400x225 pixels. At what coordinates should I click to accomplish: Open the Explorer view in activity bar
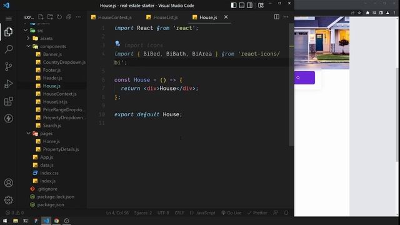click(8, 32)
